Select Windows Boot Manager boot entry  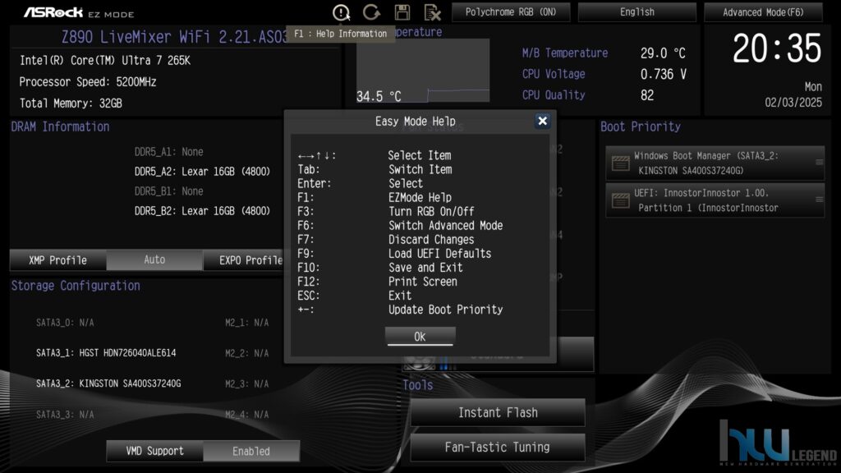715,163
